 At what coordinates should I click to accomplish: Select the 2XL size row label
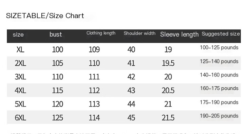(x=20, y=63)
